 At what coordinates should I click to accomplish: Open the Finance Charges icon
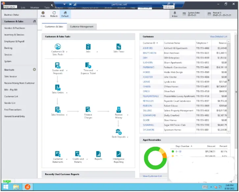pyautogui.click(x=88, y=110)
